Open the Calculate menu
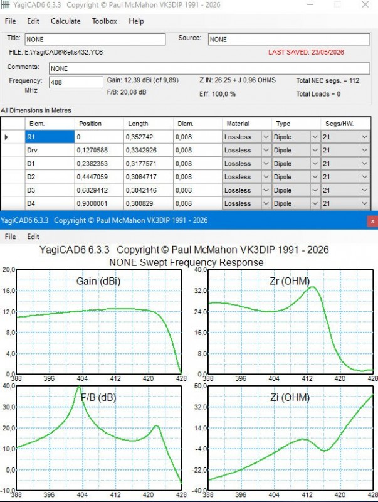 tap(66, 21)
